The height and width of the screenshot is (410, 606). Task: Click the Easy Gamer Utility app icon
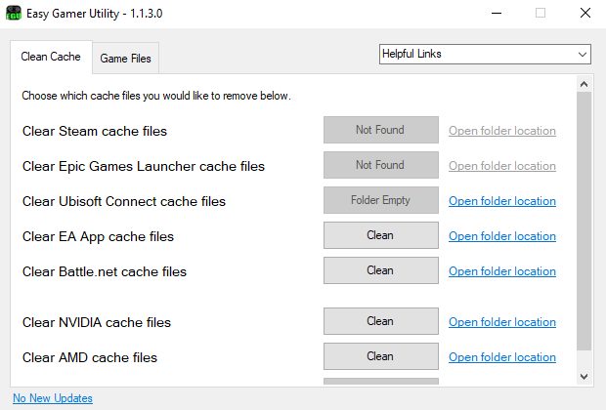(14, 13)
